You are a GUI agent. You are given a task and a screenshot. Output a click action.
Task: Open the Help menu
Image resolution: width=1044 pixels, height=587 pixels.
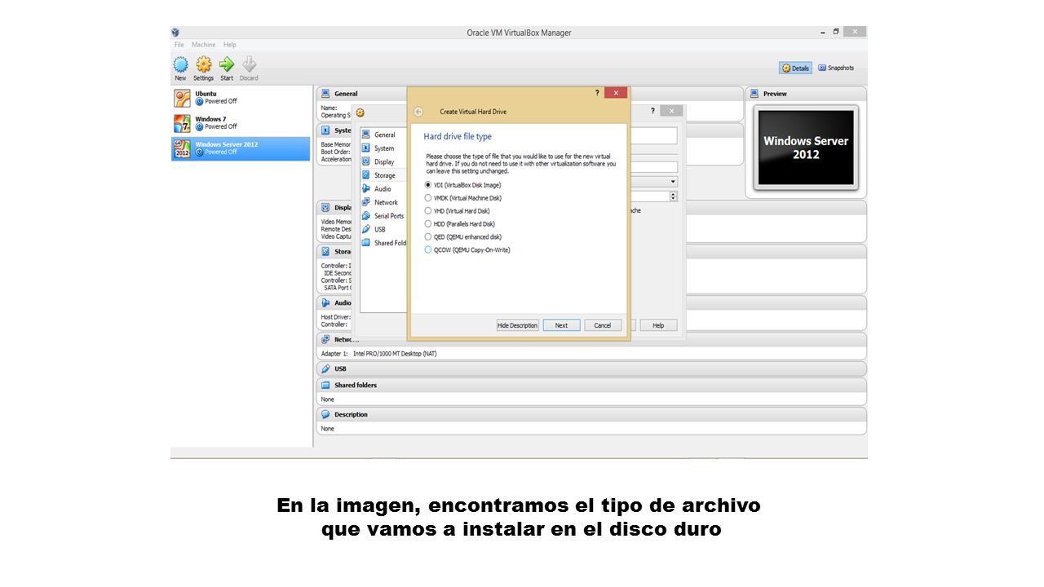pyautogui.click(x=230, y=45)
